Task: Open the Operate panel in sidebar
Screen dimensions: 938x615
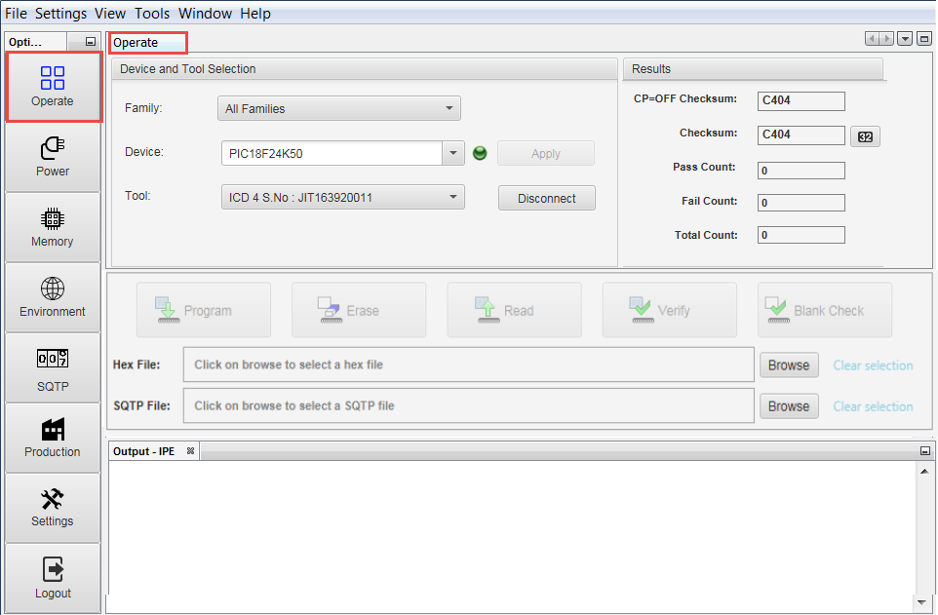Action: pos(53,87)
